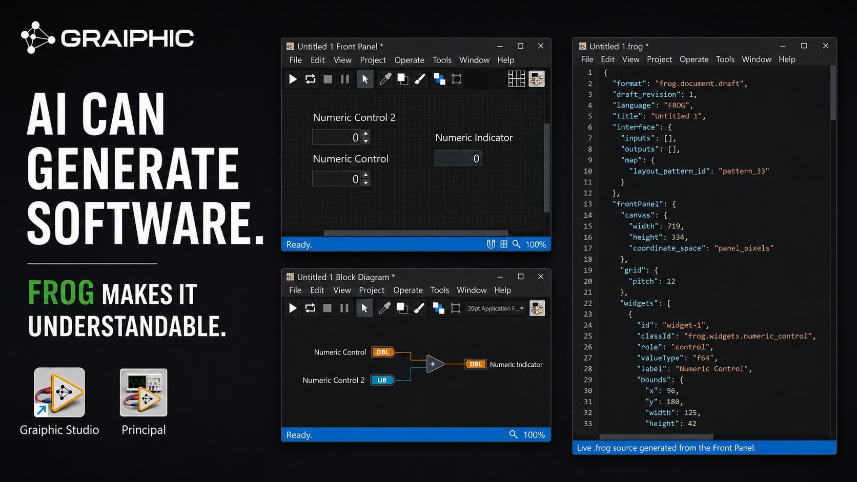Screen dimensions: 857x482
Task: Click line number 13 in frog editor
Action: 588,204
